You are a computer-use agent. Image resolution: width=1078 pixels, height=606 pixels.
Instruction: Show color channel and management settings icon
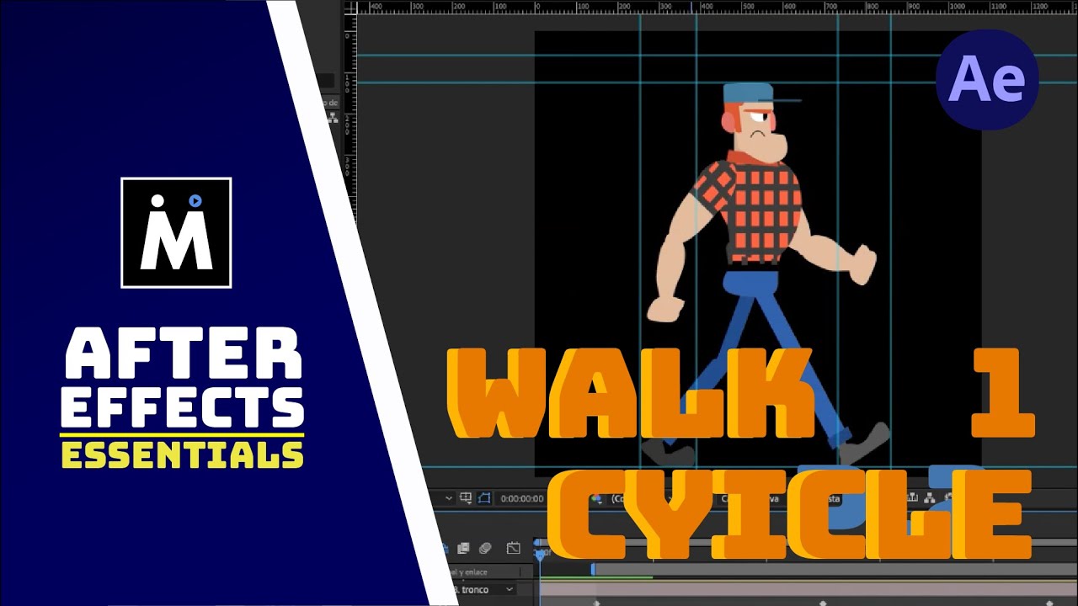(x=596, y=499)
